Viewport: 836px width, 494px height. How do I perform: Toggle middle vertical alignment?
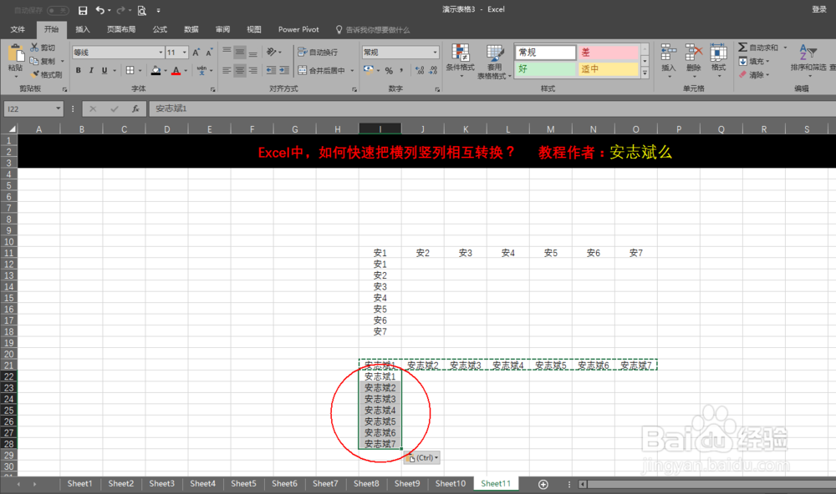240,53
